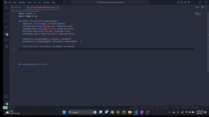
Task: Click the Run Python File play button
Action: click(197, 7)
